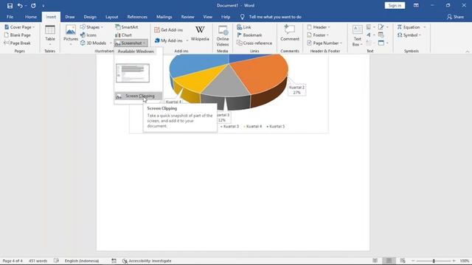The width and height of the screenshot is (472, 265).
Task: Select the available window thumbnail
Action: [133, 73]
